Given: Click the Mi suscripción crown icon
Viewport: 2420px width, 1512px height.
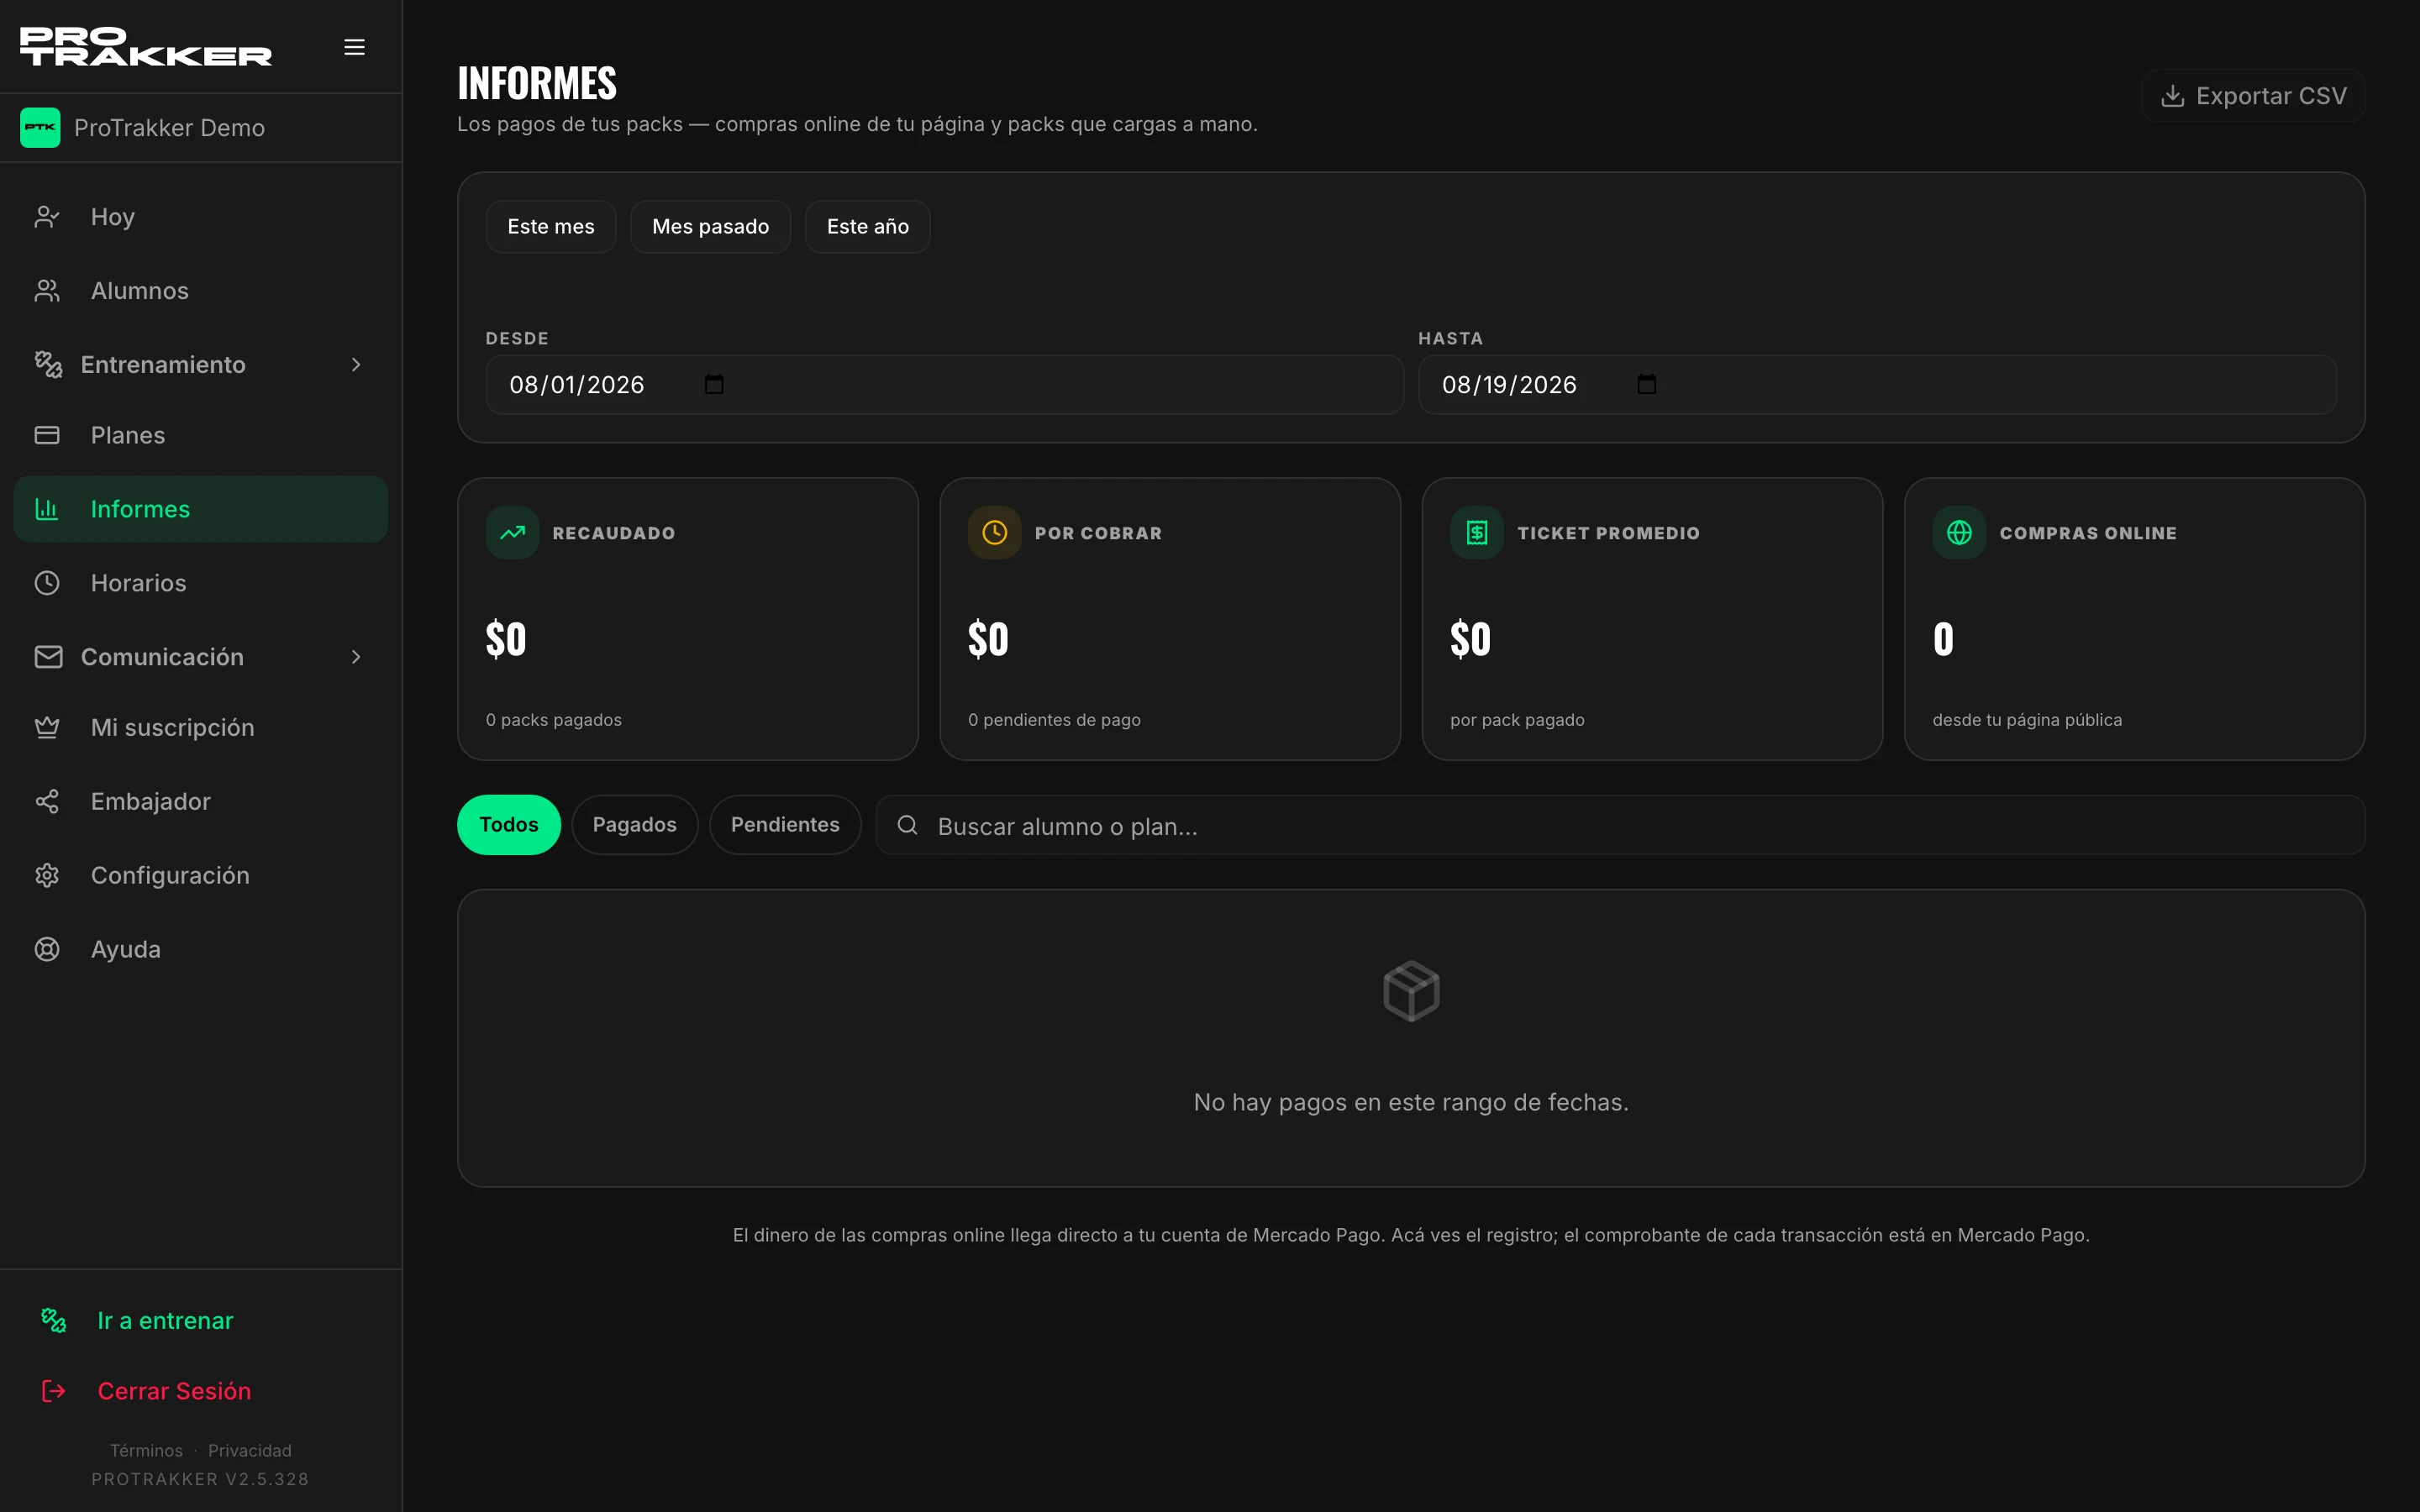Looking at the screenshot, I should [x=47, y=727].
